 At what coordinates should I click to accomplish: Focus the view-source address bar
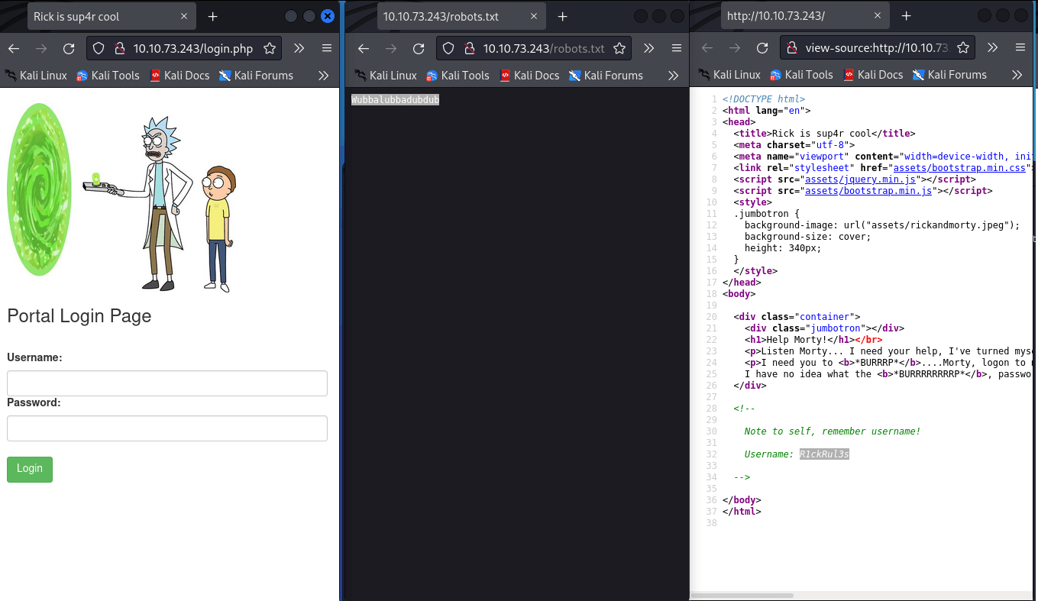point(877,47)
